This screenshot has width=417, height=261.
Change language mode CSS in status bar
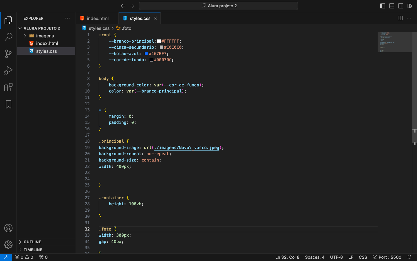point(363,257)
